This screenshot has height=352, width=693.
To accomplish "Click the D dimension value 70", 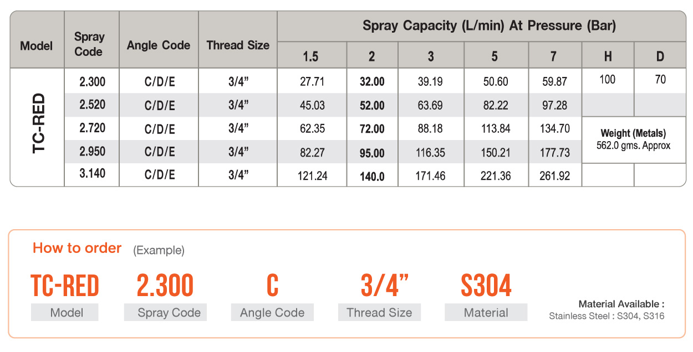I will (x=660, y=80).
